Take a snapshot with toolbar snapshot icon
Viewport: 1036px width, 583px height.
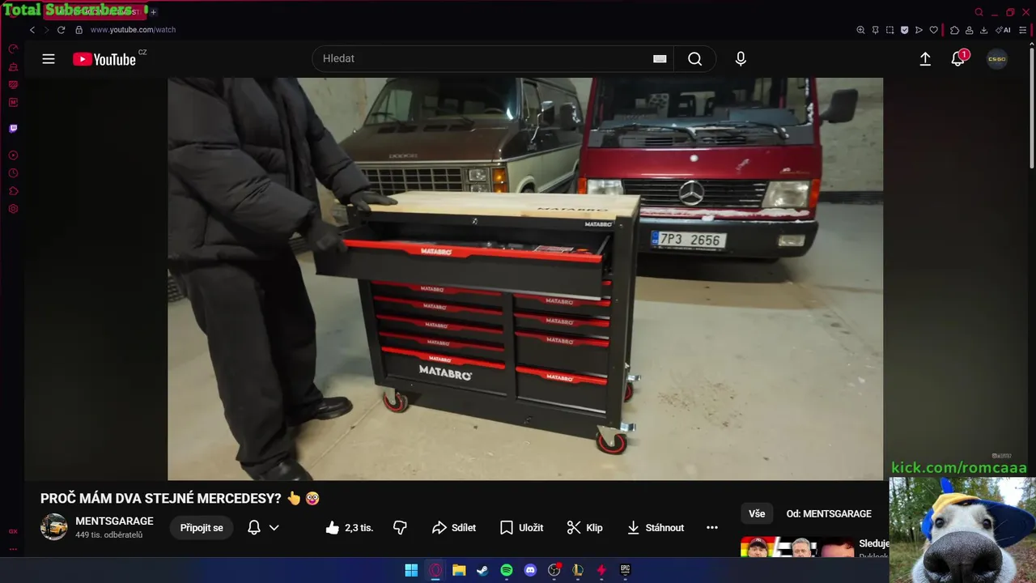890,30
